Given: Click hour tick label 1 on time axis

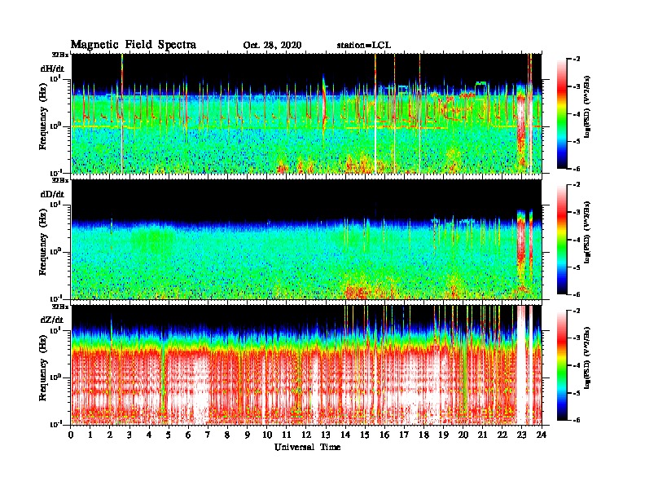Looking at the screenshot, I should tap(90, 435).
